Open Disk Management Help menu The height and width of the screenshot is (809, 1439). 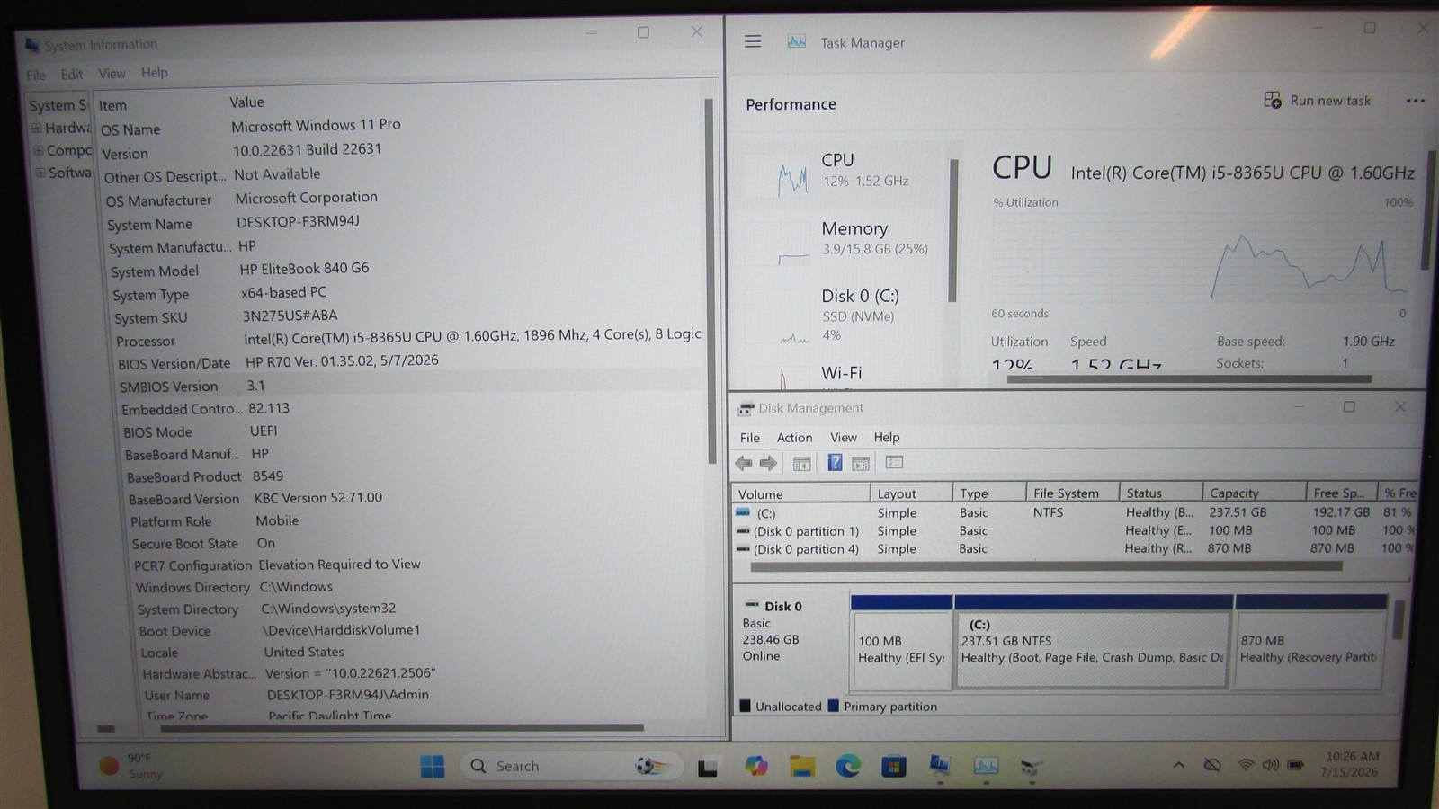click(886, 438)
